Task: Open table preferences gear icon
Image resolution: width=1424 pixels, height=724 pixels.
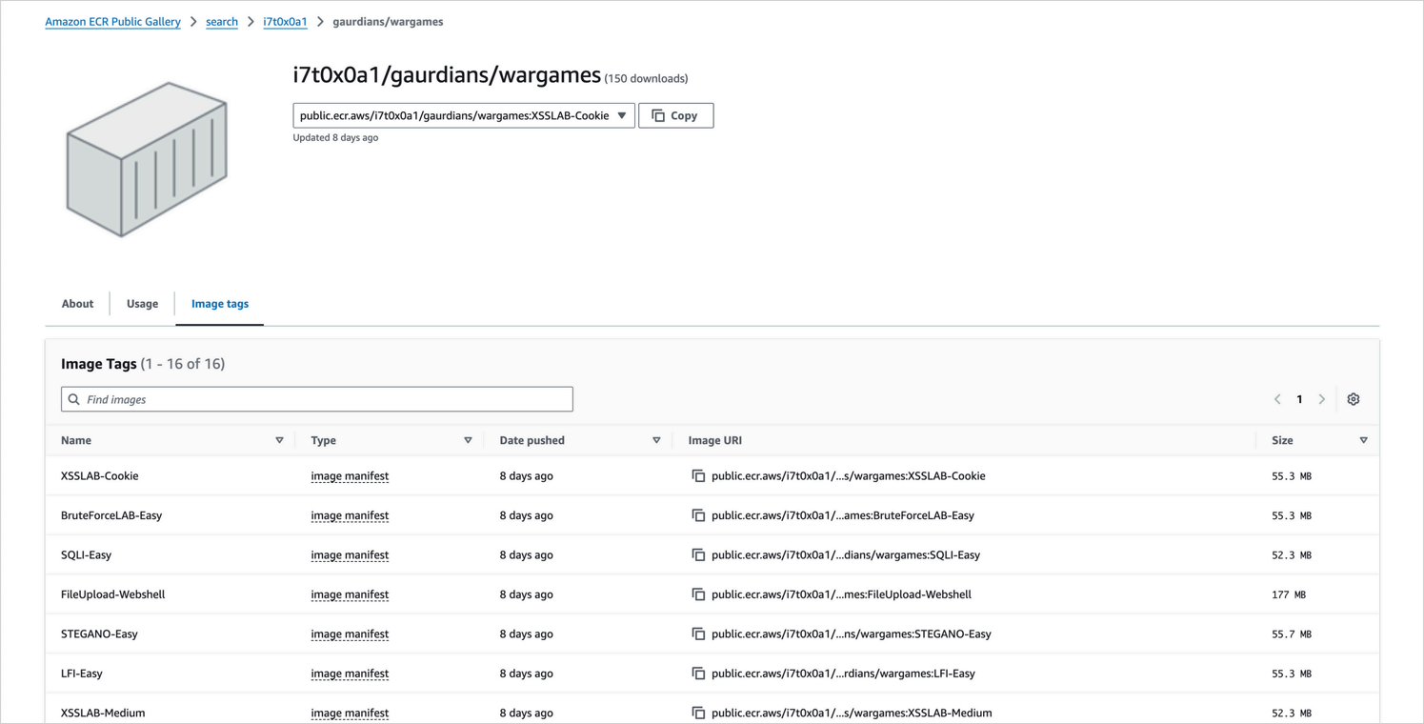Action: pos(1354,399)
